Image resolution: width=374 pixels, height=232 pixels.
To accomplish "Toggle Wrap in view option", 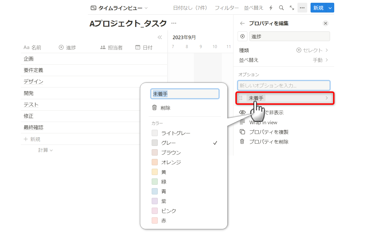I will pos(263,123).
